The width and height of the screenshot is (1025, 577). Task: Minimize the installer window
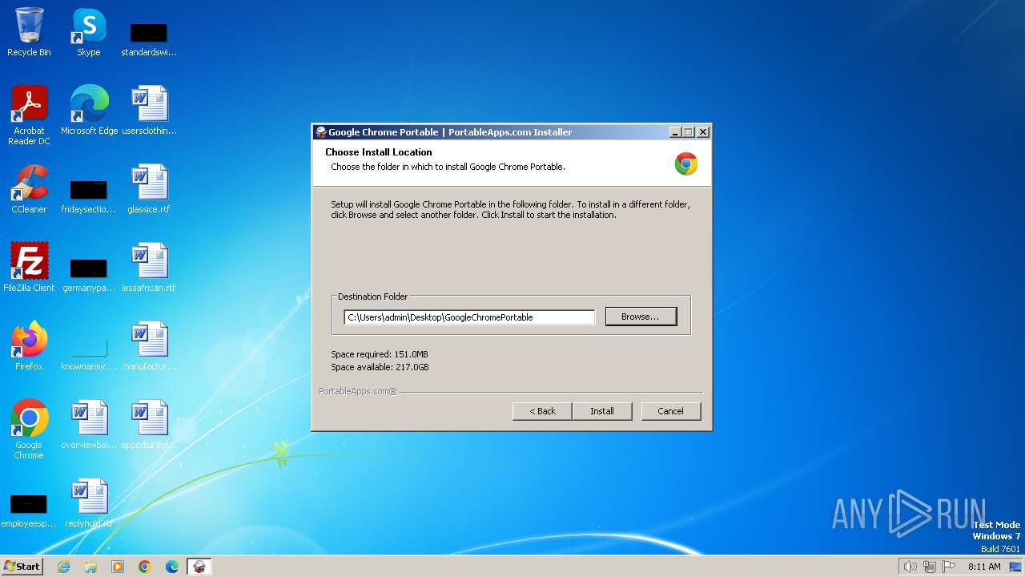pyautogui.click(x=675, y=132)
